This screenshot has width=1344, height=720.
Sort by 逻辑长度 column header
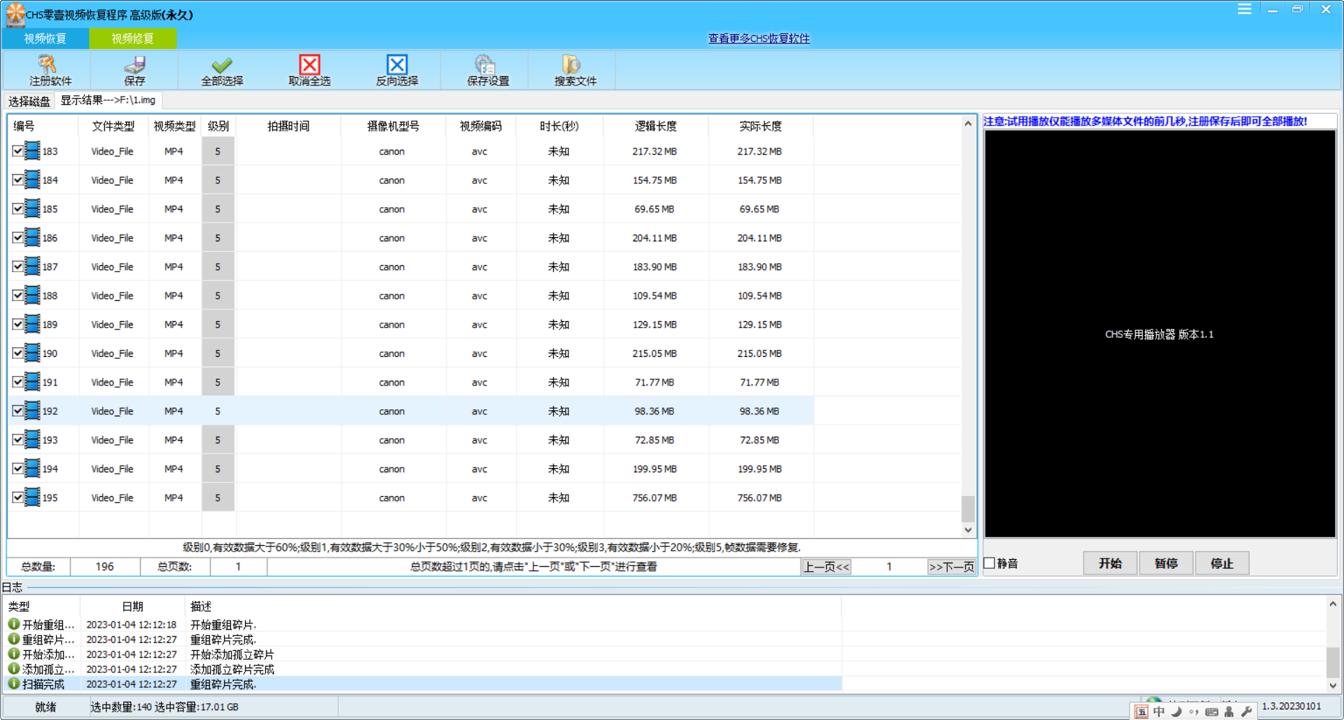coord(656,126)
